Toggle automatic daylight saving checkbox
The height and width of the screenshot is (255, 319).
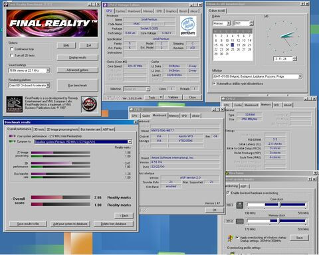pyautogui.click(x=214, y=84)
